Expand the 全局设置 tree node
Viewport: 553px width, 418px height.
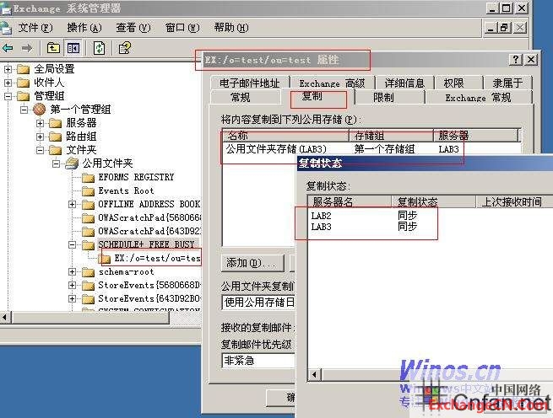8,69
